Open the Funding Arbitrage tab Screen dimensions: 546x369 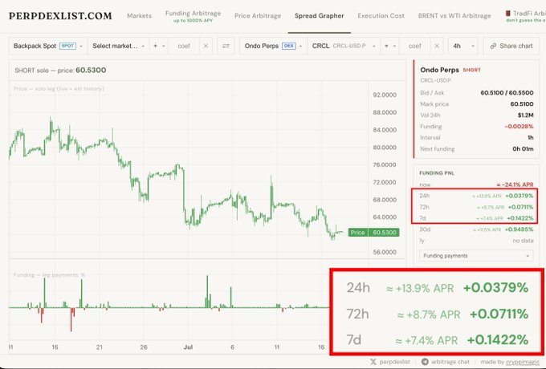[193, 16]
